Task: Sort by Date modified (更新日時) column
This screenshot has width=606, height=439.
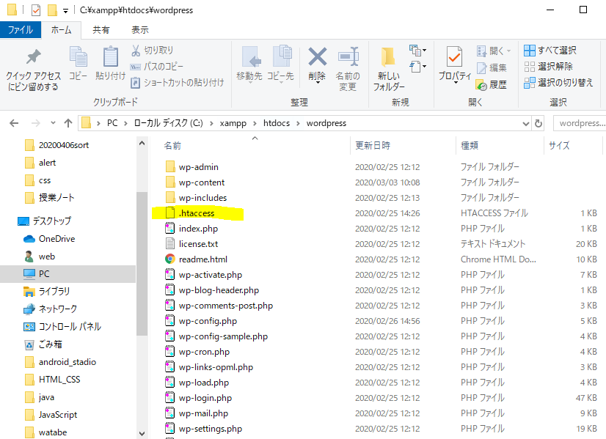Action: click(373, 146)
